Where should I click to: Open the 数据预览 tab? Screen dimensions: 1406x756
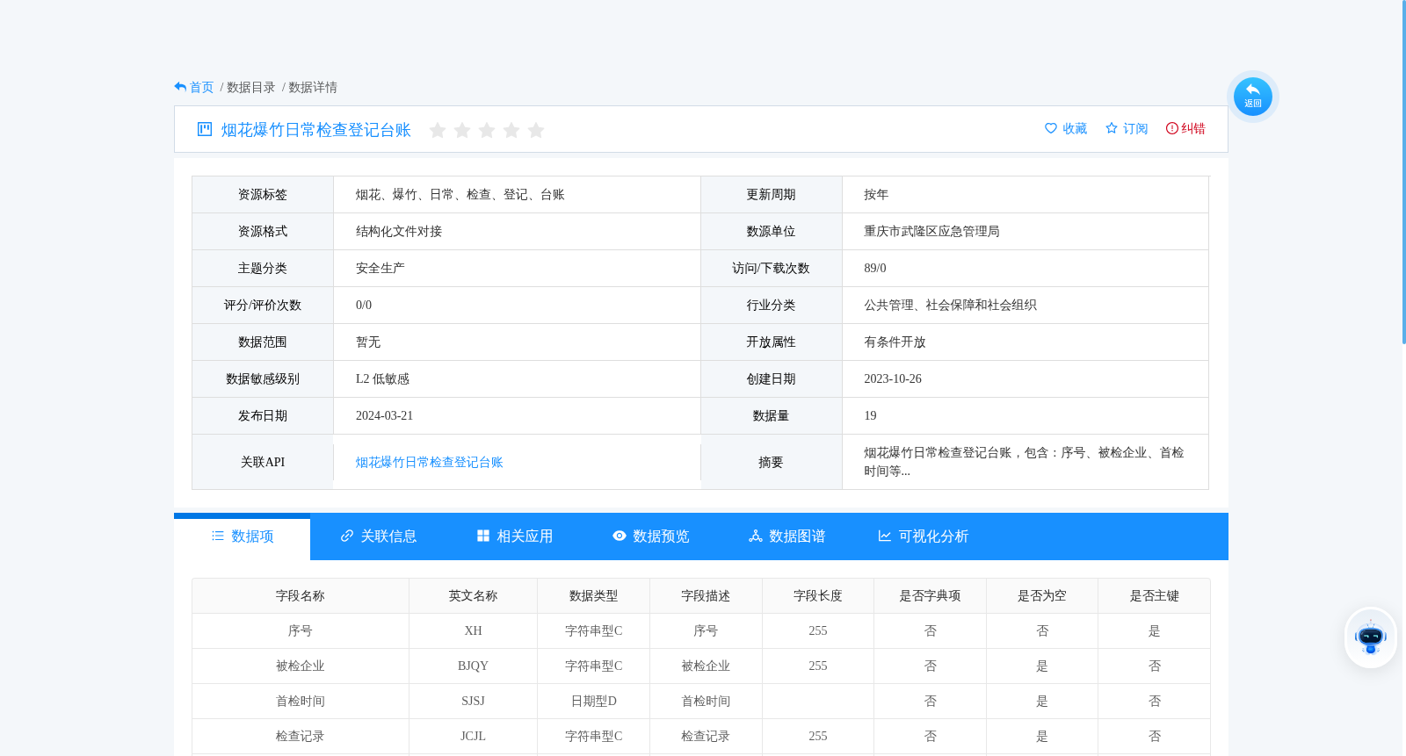tap(651, 536)
